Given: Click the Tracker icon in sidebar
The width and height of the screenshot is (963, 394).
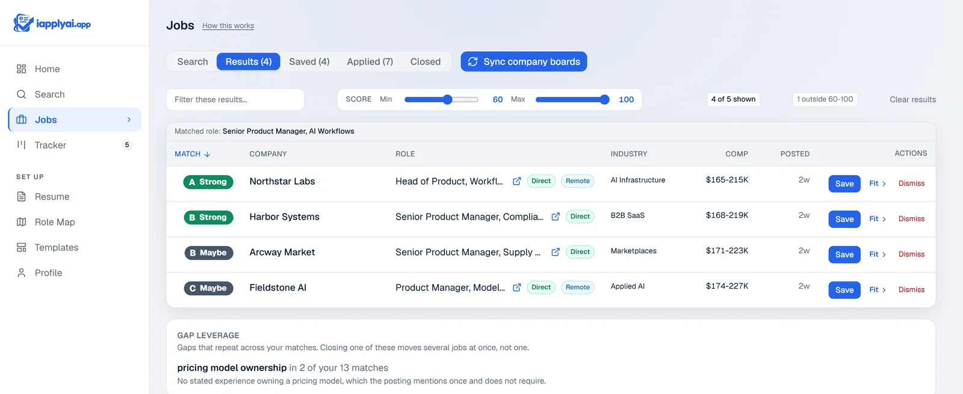Looking at the screenshot, I should (x=22, y=145).
